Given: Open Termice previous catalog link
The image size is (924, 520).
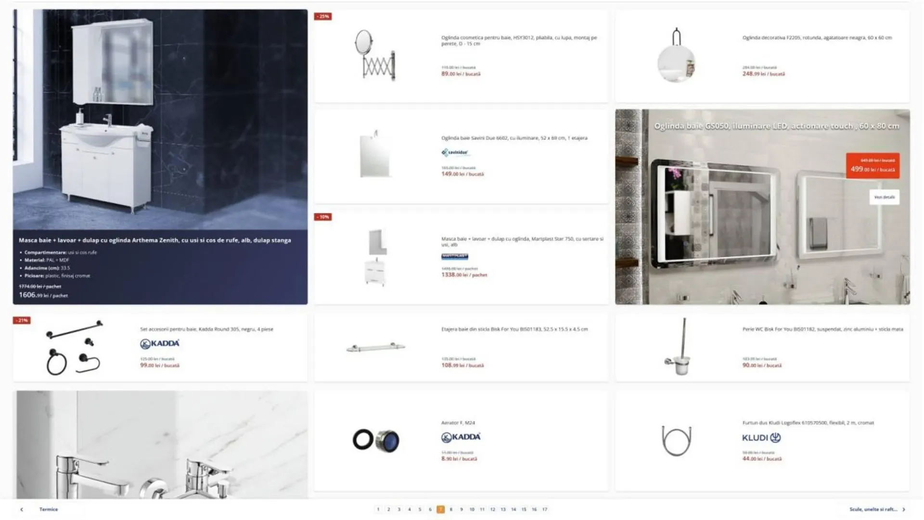Looking at the screenshot, I should pyautogui.click(x=49, y=509).
